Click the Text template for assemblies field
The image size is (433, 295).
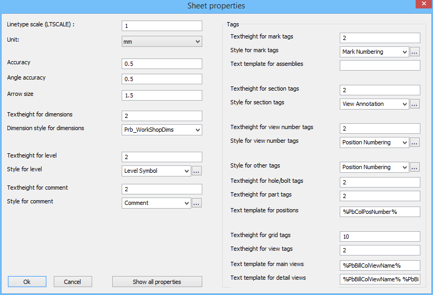point(380,65)
